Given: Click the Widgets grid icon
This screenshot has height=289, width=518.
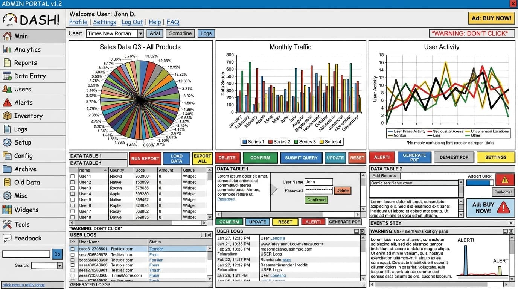Looking at the screenshot, I should click(7, 210).
